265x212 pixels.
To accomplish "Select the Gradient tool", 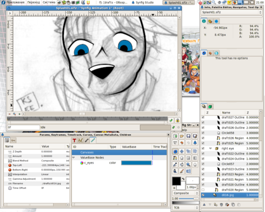I will [195, 158].
